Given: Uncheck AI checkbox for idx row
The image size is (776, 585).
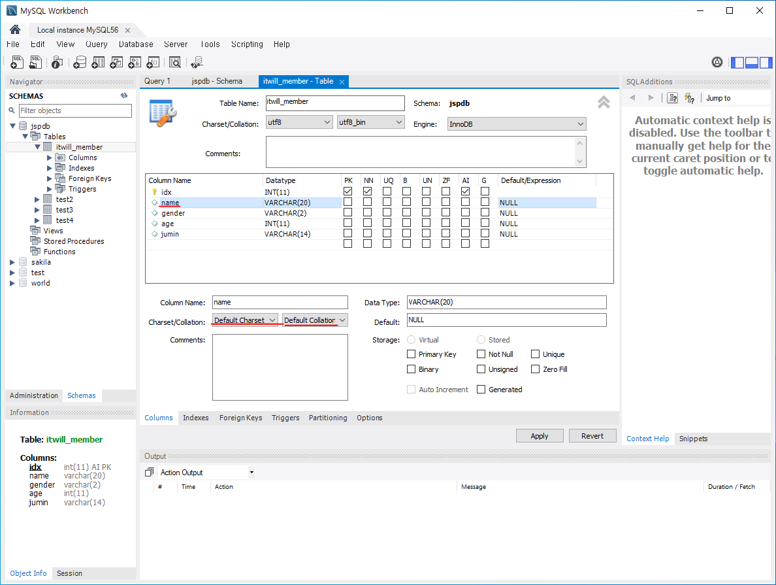Looking at the screenshot, I should tap(465, 192).
